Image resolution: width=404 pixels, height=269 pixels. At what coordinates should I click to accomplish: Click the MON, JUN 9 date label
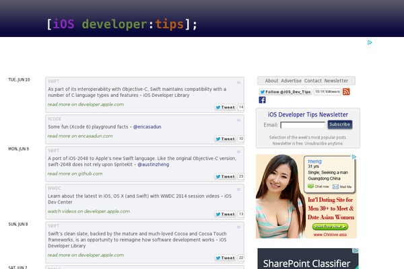pos(19,149)
